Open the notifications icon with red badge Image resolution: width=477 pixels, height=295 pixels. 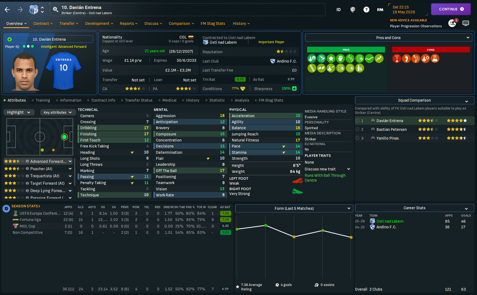(452, 23)
